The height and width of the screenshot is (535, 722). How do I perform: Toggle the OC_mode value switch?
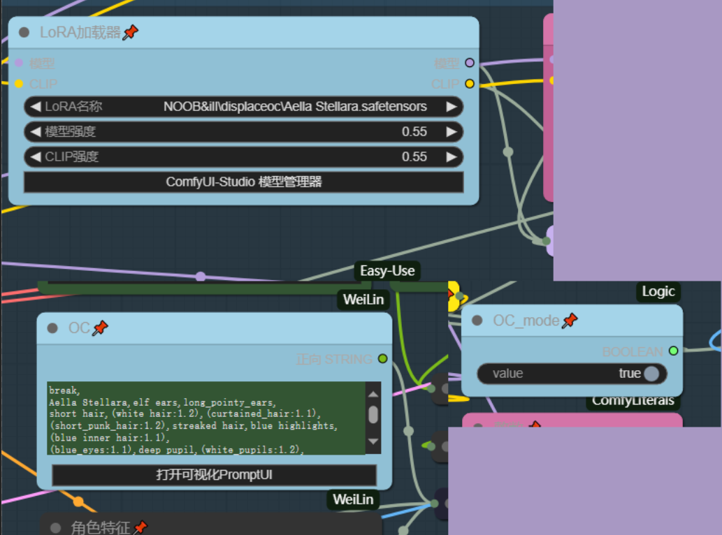pos(651,374)
